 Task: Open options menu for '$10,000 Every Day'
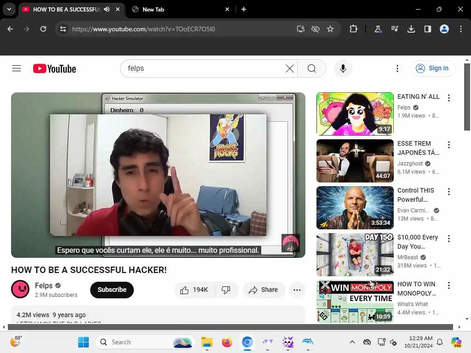click(x=449, y=239)
